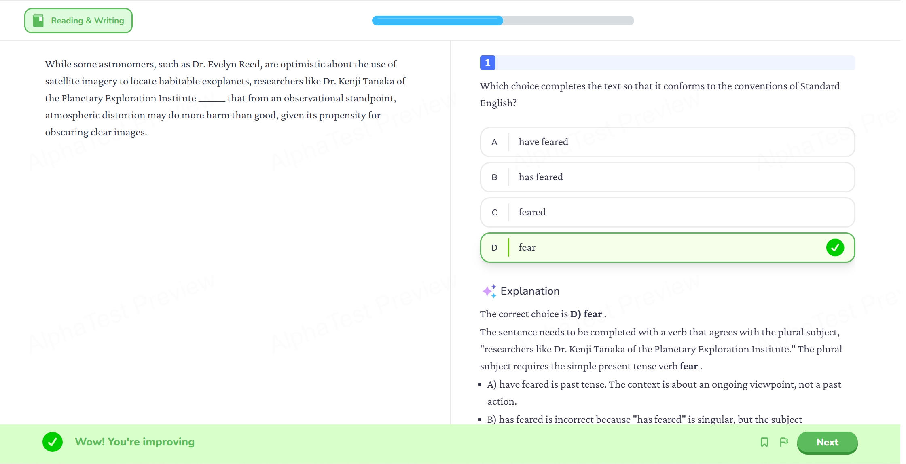Image resolution: width=906 pixels, height=464 pixels.
Task: Click the "Wow! You're improving" message
Action: [135, 442]
